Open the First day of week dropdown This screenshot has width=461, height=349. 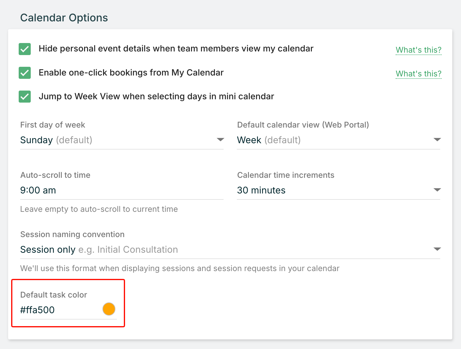(x=122, y=140)
